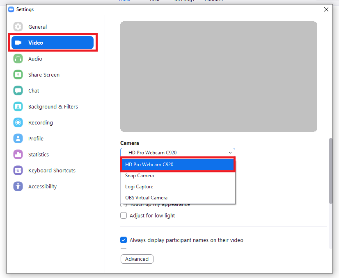Pick OBS Virtual Camera option
This screenshot has height=278, width=339.
[x=177, y=198]
